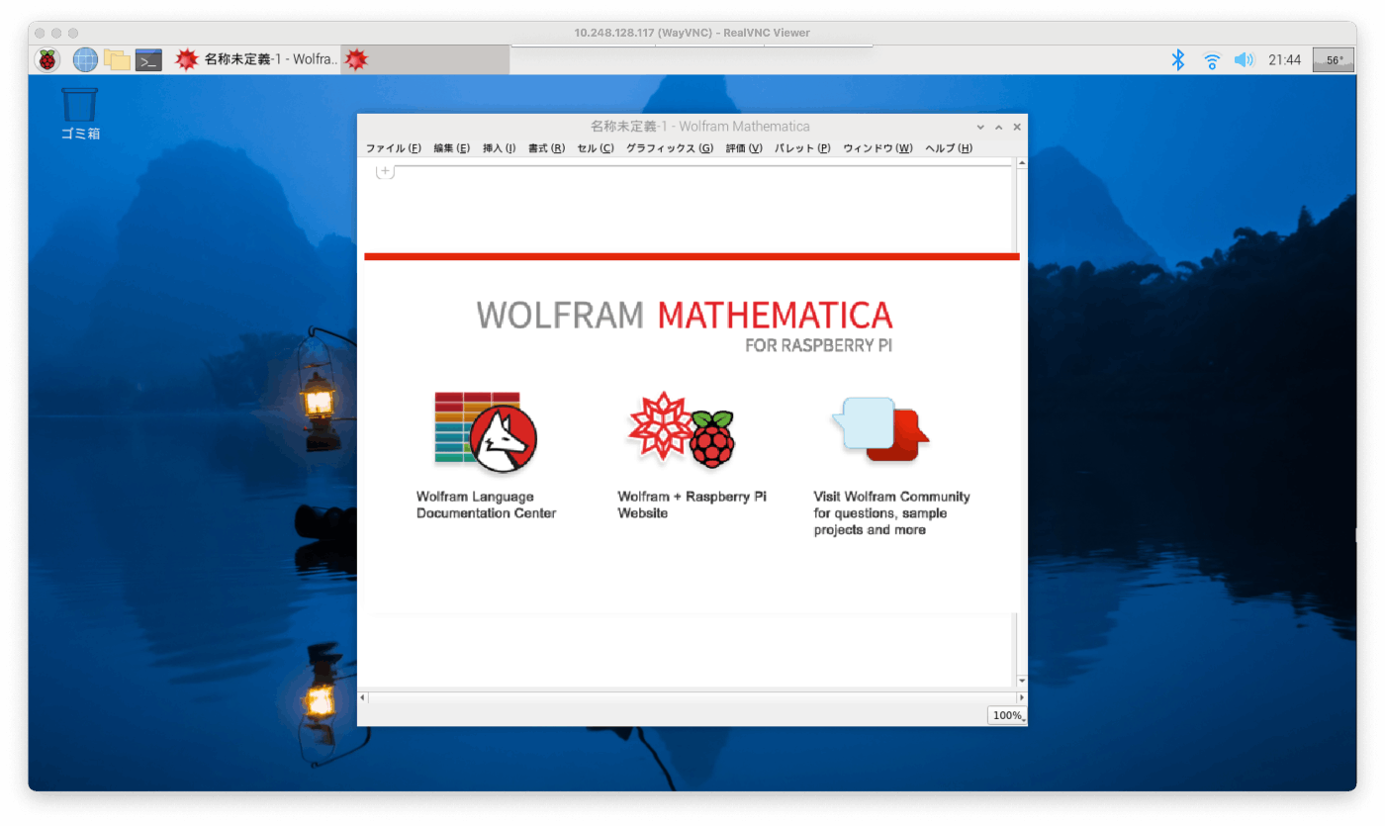Click the volume speaker icon
Screen dimensions: 1385x826
tap(1244, 60)
